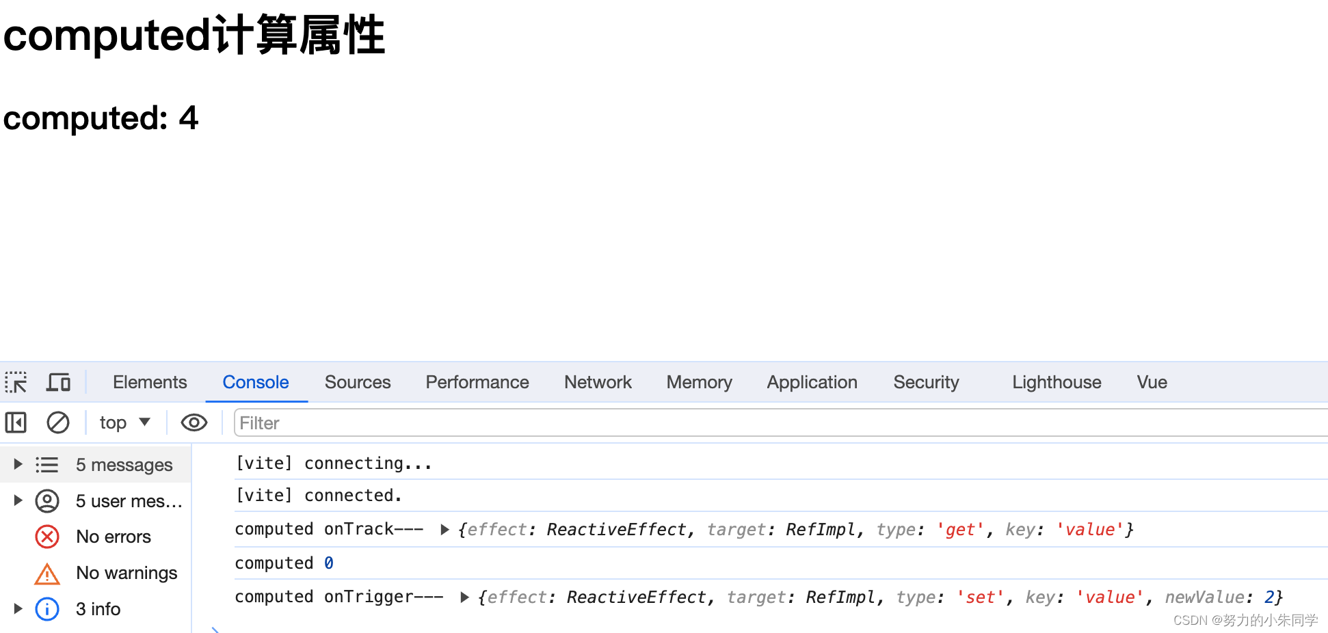This screenshot has height=633, width=1328.
Task: Select the 3 info row
Action: 96,608
